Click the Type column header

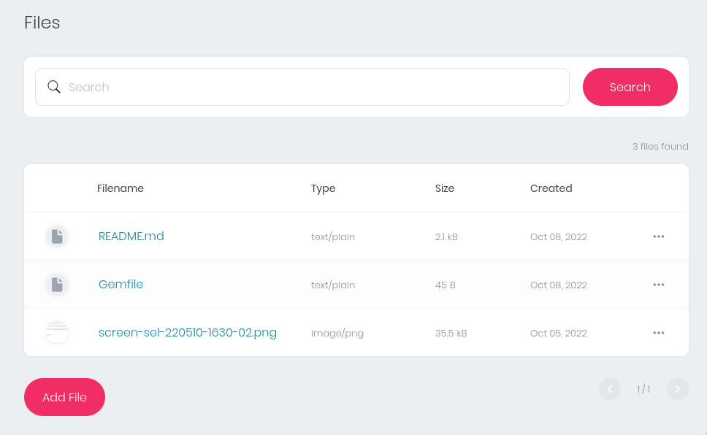(324, 188)
